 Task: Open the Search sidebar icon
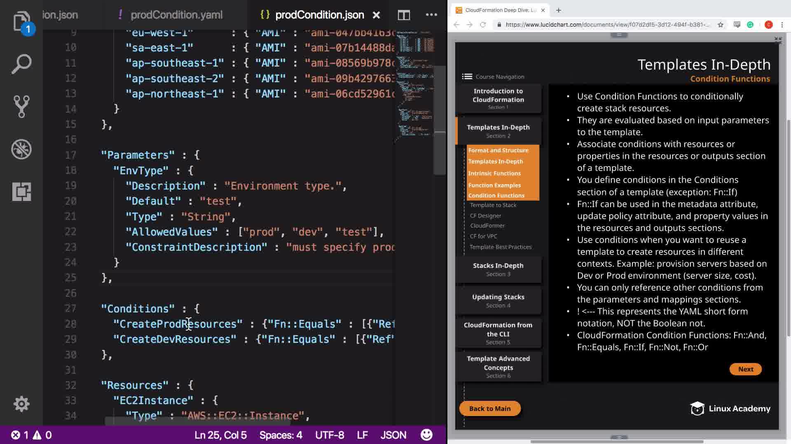[21, 65]
